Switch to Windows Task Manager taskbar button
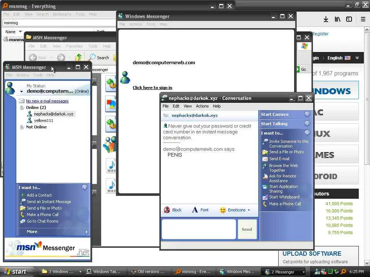The width and height of the screenshot is (370, 277). [x=104, y=272]
